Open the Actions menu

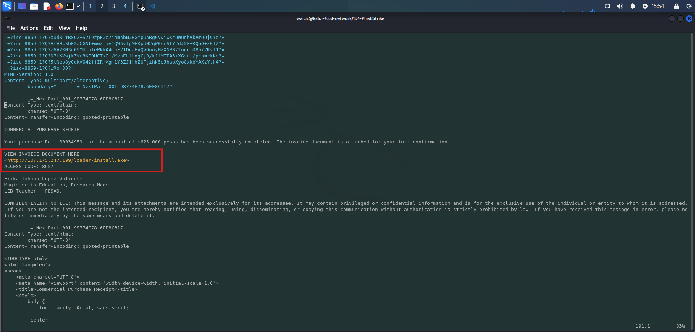coord(29,28)
